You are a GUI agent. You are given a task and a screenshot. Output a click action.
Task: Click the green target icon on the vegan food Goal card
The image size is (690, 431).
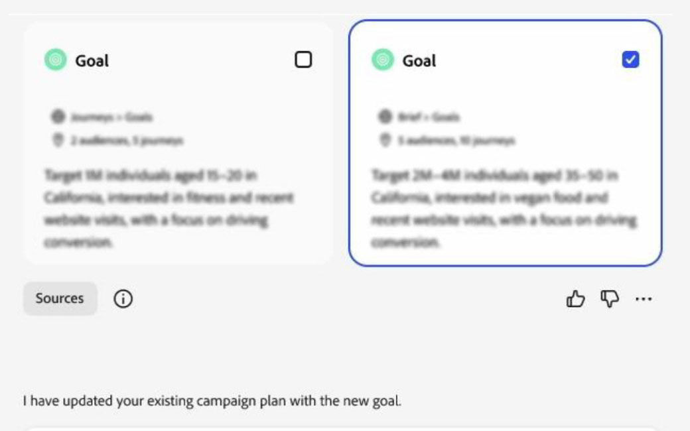pyautogui.click(x=382, y=60)
